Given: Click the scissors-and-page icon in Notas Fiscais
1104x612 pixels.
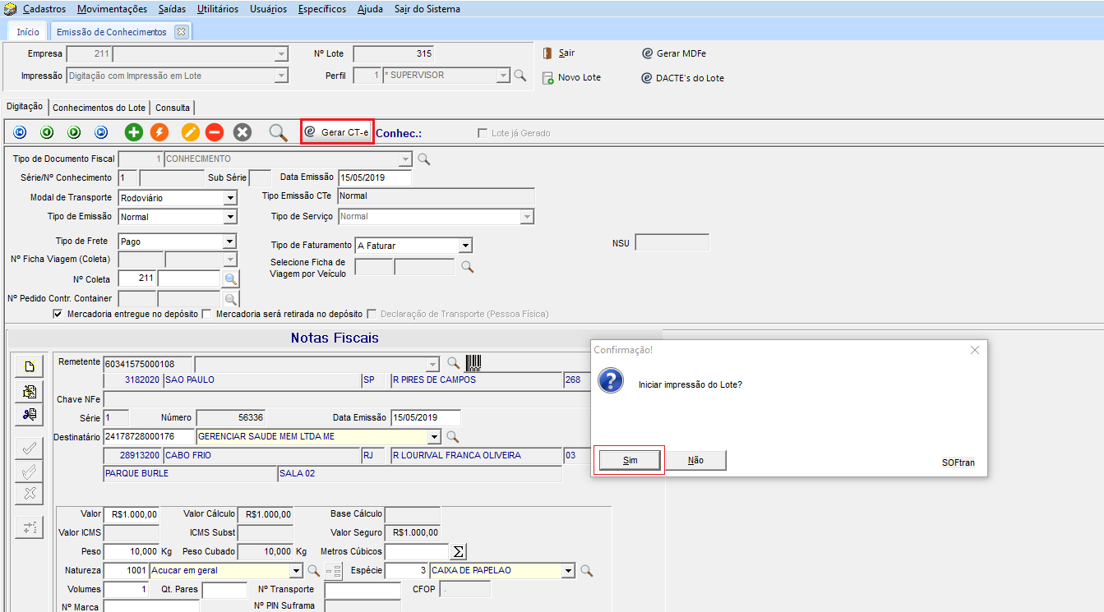Looking at the screenshot, I should coord(30,415).
